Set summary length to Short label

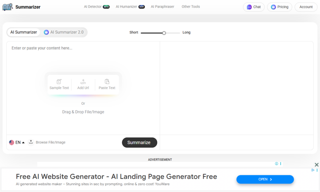pos(134,32)
